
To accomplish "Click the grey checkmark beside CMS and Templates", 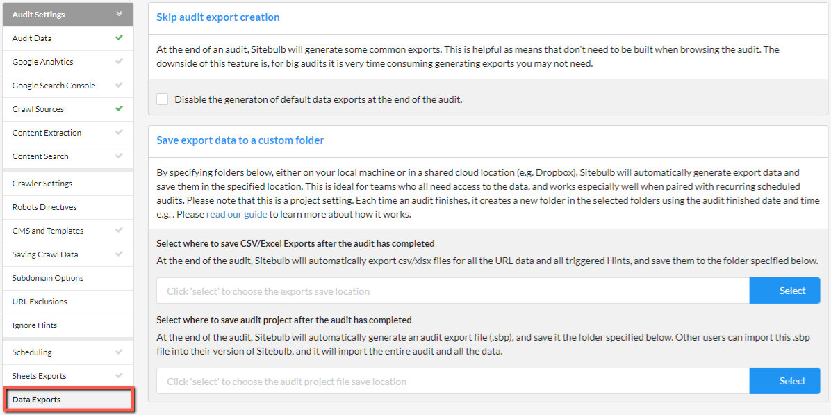I will click(120, 231).
